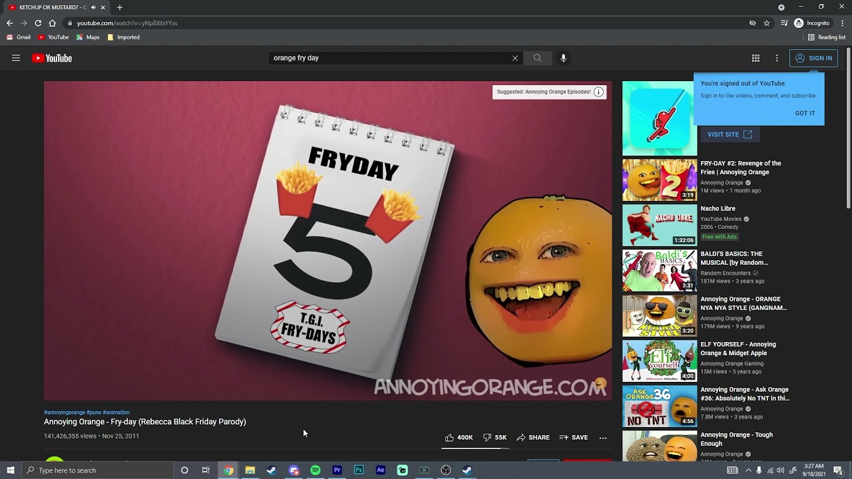Open BALDI'S BASICS: THE MUSICAL title
This screenshot has height=479, width=852.
[734, 258]
